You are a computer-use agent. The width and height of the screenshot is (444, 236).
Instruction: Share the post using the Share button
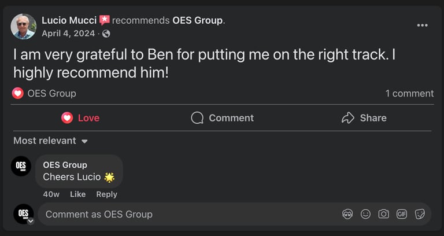pos(364,118)
